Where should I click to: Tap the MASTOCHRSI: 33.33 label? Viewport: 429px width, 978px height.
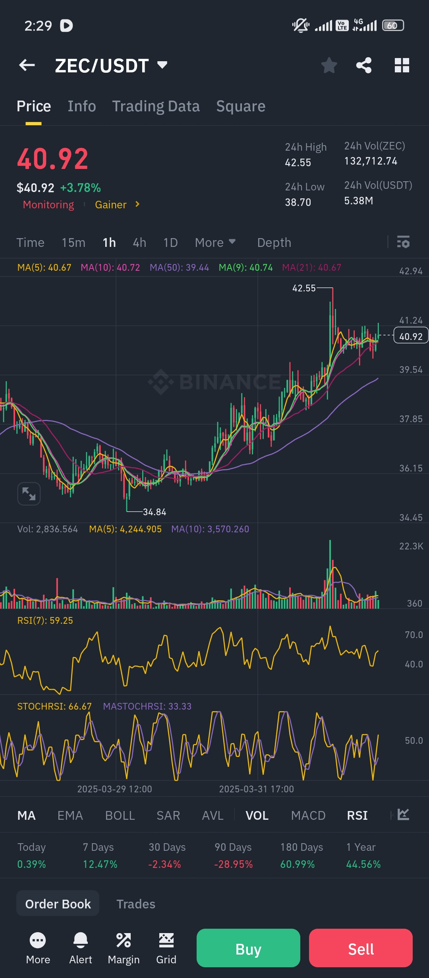[147, 706]
